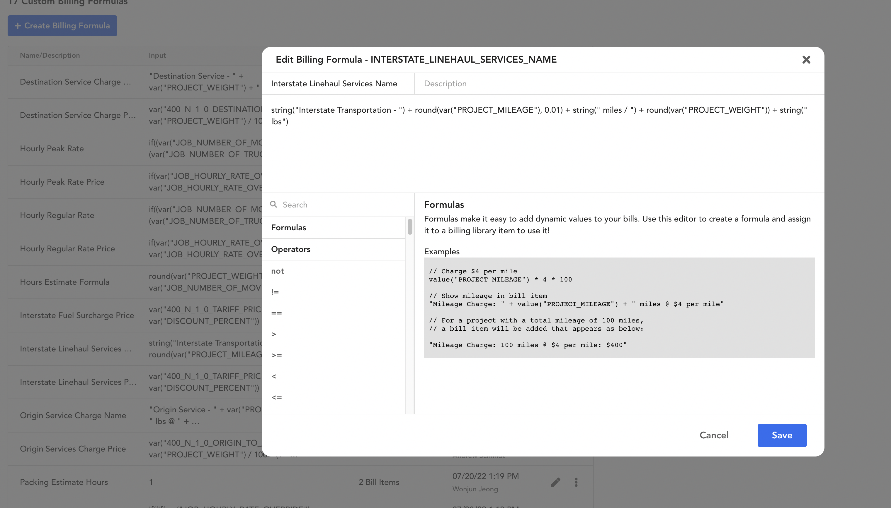The image size is (891, 508).
Task: Click the three-dot menu icon on Packing Estimate Hours
Action: 576,482
